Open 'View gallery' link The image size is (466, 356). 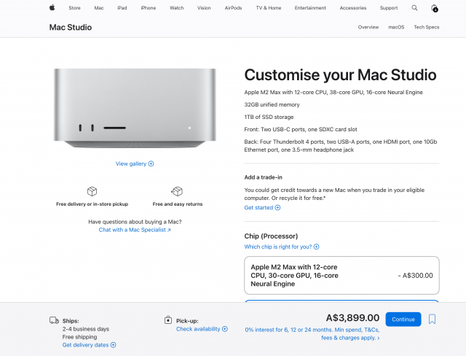[x=135, y=163]
